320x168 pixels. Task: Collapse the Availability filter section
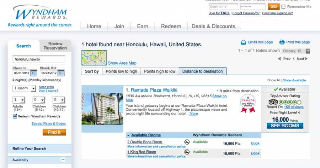click(63, 160)
